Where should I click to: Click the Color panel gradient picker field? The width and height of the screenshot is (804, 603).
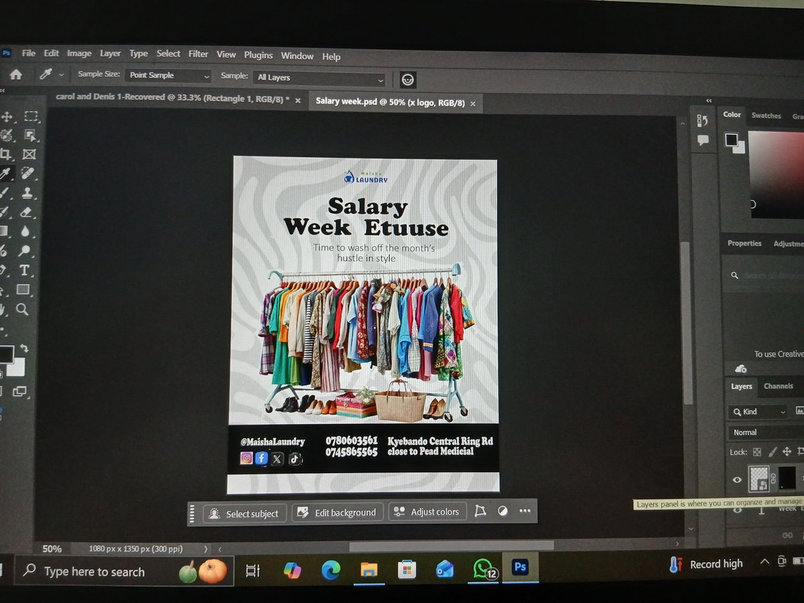point(776,174)
